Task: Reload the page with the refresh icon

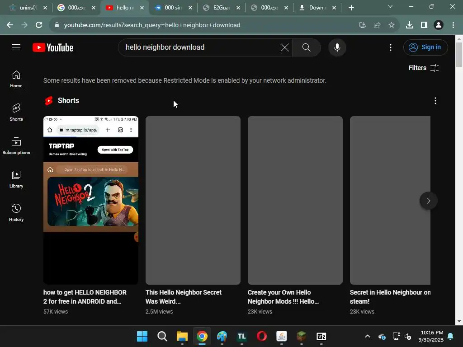Action: point(39,25)
